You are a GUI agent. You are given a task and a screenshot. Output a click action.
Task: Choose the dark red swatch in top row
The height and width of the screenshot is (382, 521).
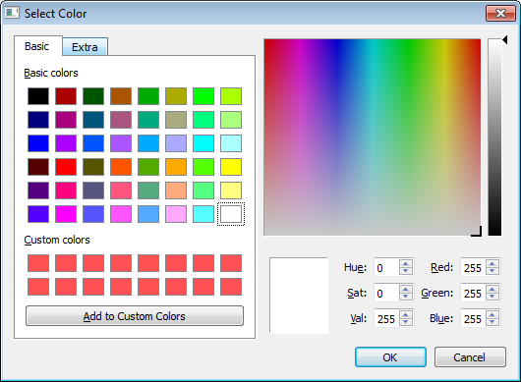(66, 96)
